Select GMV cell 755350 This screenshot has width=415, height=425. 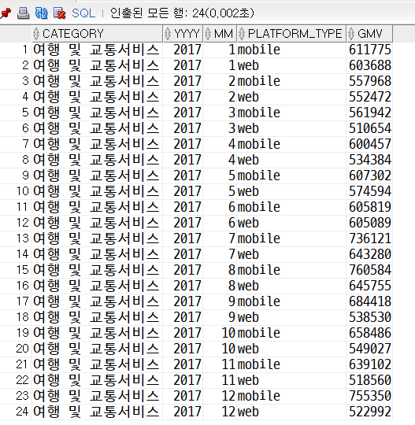click(369, 395)
